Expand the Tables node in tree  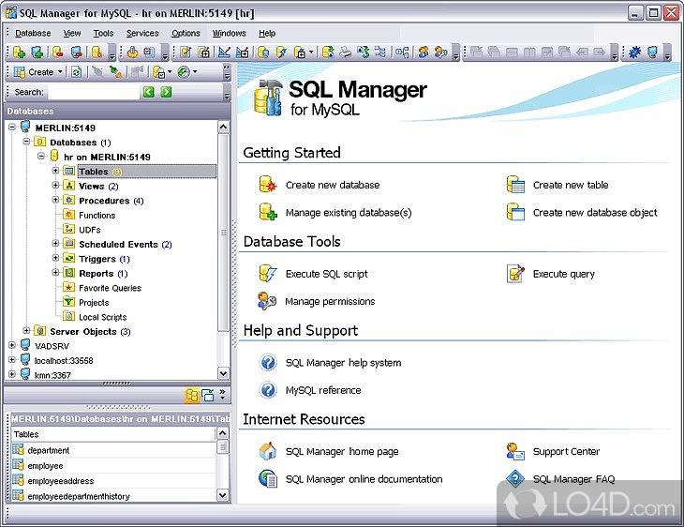56,172
